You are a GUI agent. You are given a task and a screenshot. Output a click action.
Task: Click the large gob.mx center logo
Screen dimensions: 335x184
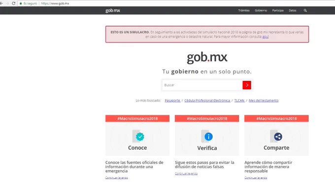[207, 58]
